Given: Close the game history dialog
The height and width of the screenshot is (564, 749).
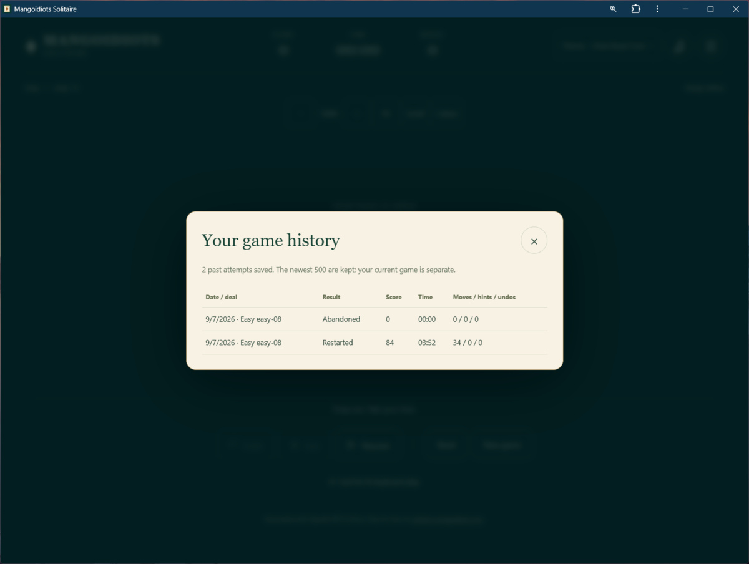Looking at the screenshot, I should click(x=534, y=241).
